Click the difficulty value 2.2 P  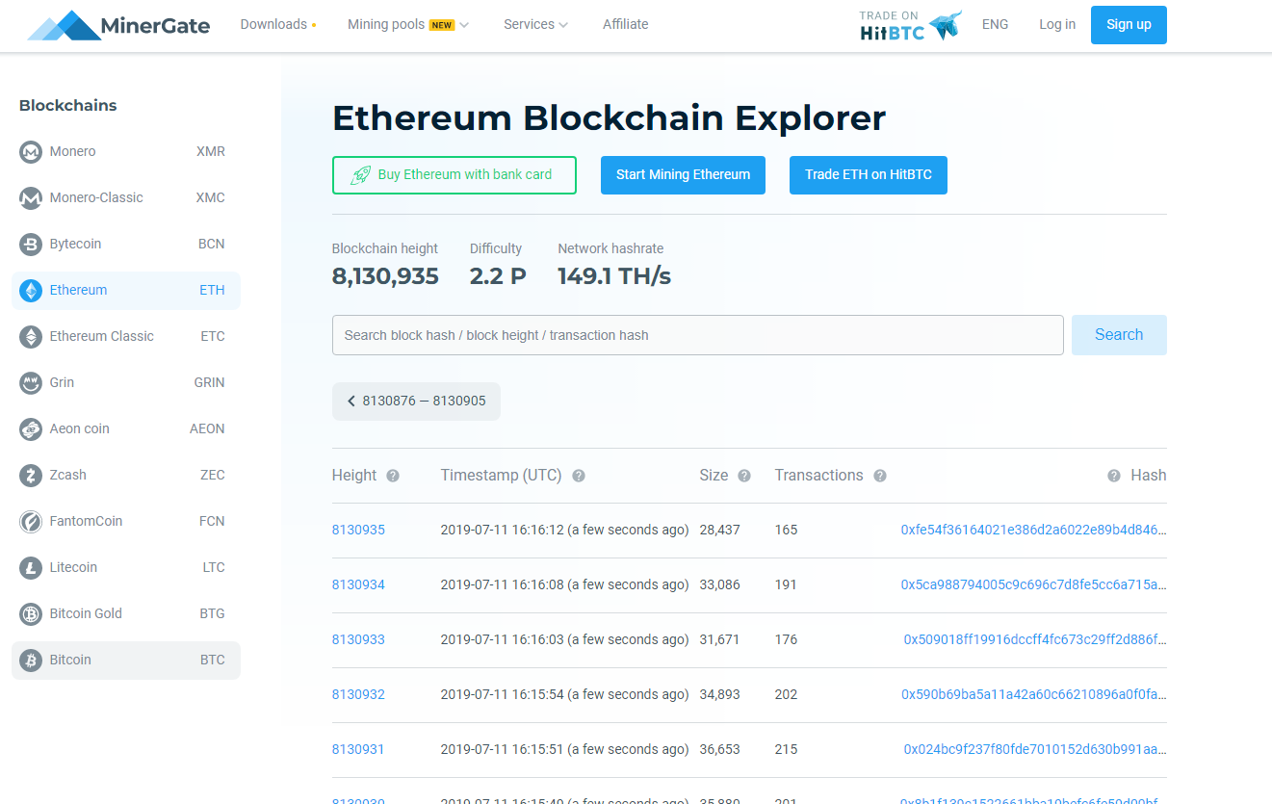pos(498,277)
